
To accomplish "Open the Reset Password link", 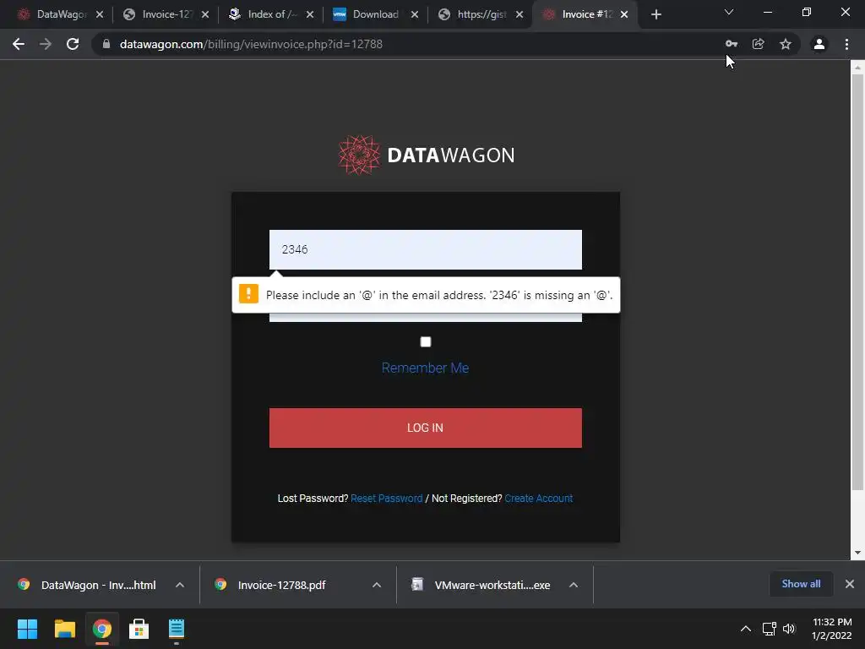I will coord(387,499).
